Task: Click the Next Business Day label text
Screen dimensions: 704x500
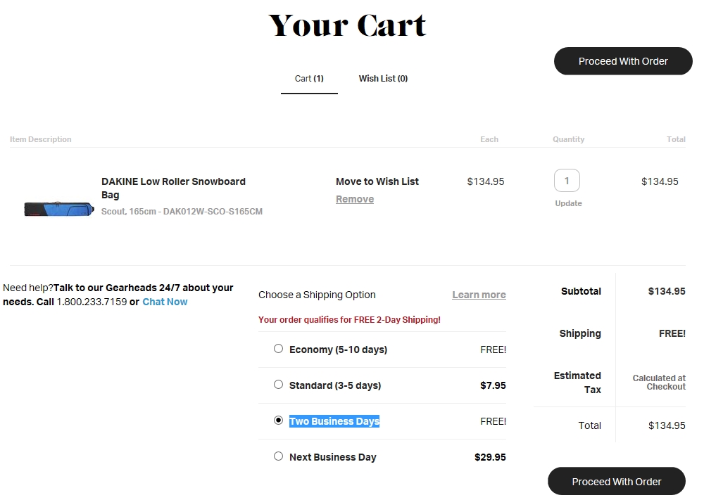Action: (332, 457)
